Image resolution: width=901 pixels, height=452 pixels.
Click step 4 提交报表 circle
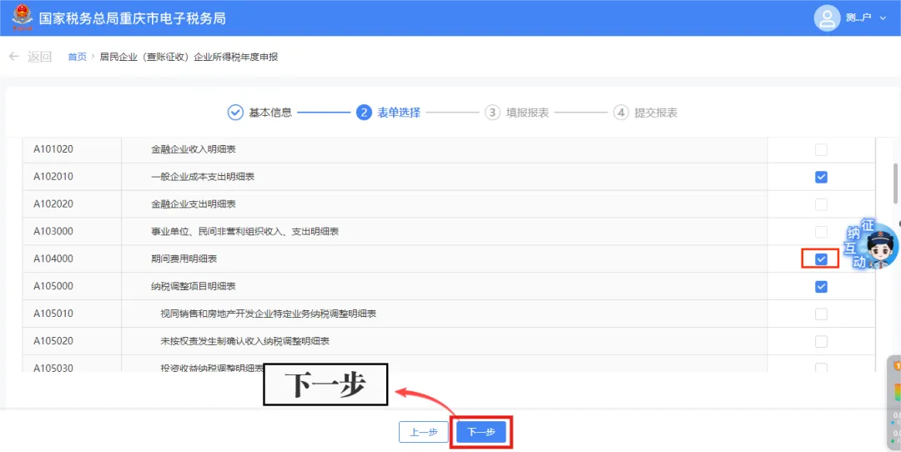tap(621, 113)
